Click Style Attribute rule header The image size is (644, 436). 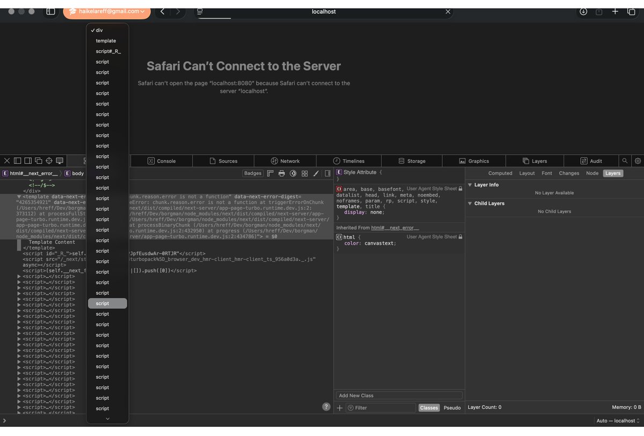(360, 173)
